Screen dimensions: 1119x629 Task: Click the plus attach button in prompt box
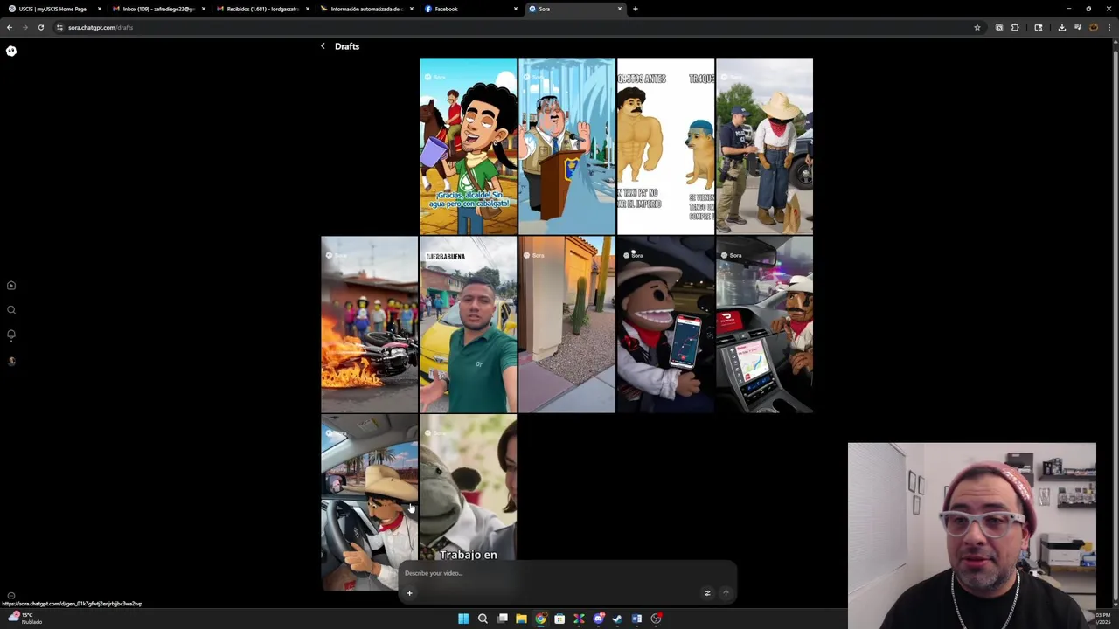click(x=409, y=593)
